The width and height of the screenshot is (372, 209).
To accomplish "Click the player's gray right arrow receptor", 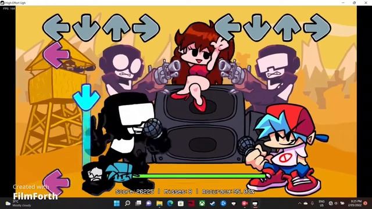I will pyautogui.click(x=317, y=28).
